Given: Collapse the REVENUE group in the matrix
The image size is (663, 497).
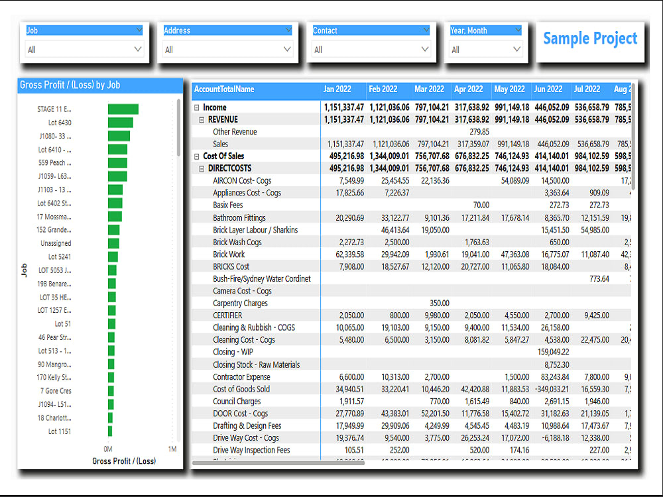Looking at the screenshot, I should pos(202,119).
